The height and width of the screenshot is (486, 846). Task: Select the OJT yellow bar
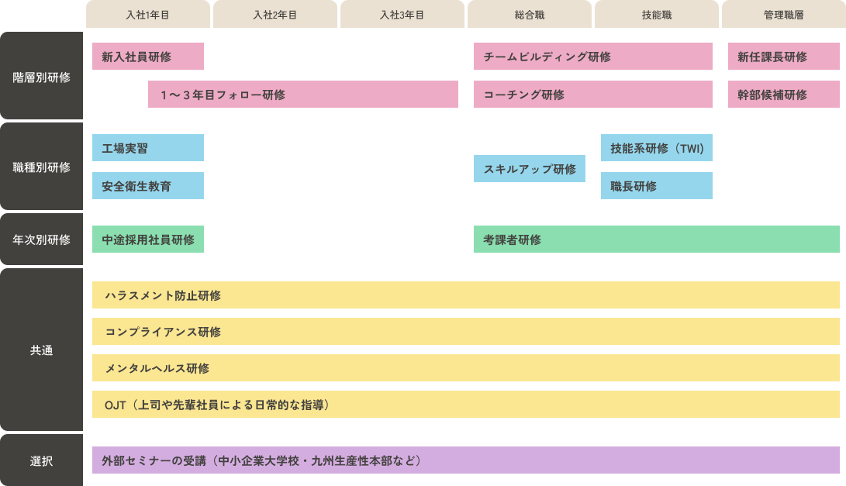coord(465,405)
